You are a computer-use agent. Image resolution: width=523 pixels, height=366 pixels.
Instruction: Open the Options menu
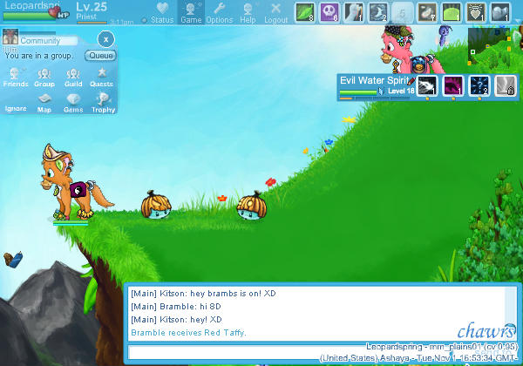219,13
